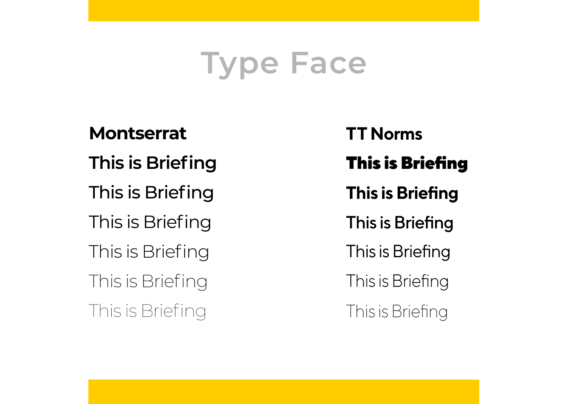Viewport: 568px width, 404px height.
Task: Pick the fourth Montserrat sample line
Action: (x=149, y=252)
